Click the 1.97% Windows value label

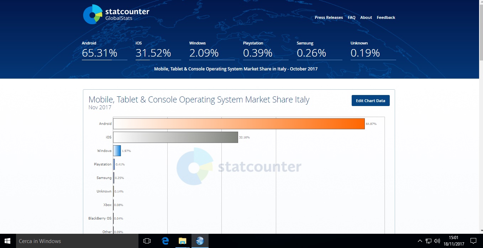tap(126, 151)
